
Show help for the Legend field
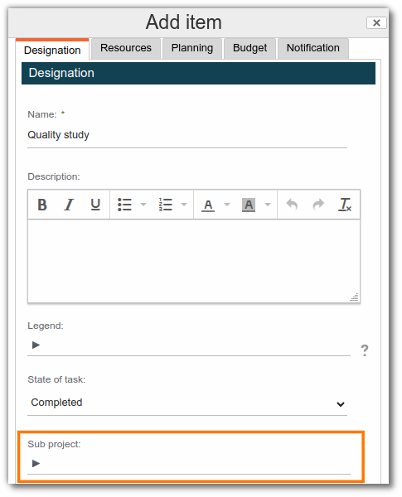(x=365, y=350)
